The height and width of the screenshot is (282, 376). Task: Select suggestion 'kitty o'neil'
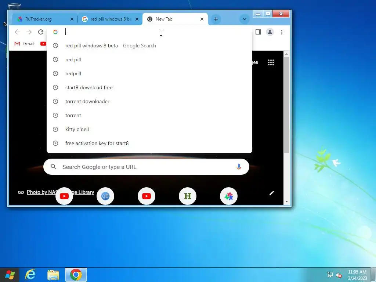(x=149, y=129)
